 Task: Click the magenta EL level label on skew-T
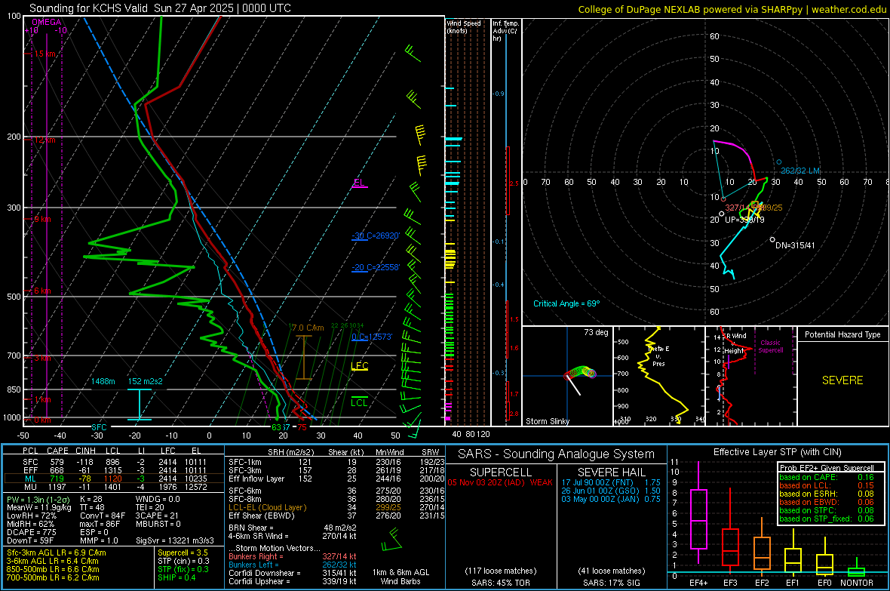(x=359, y=183)
